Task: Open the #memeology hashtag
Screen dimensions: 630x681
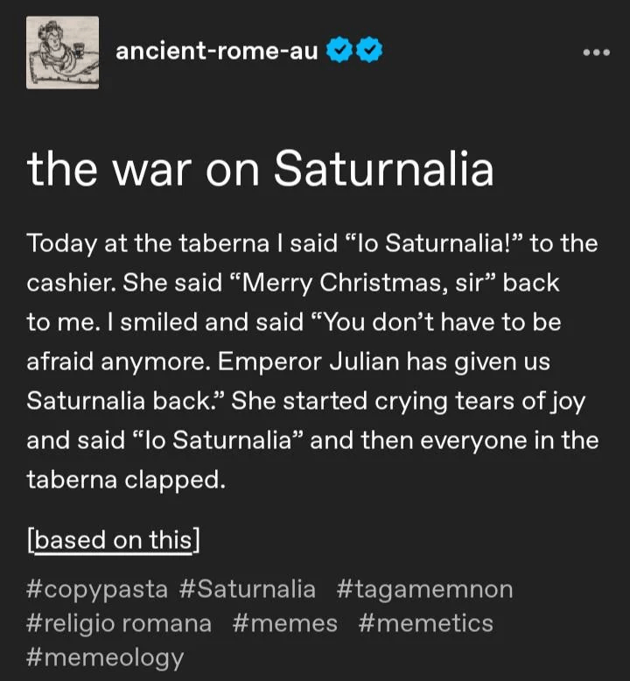Action: [105, 656]
